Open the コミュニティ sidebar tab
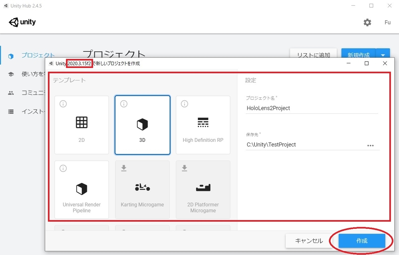The height and width of the screenshot is (255, 399). 33,93
